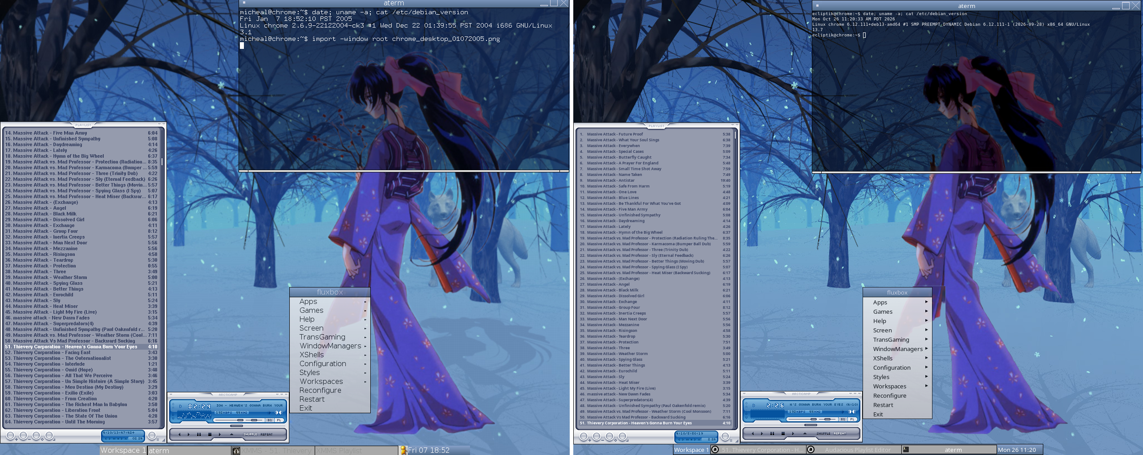Select track 52 Thievery Corporation - Facing East
Image resolution: width=1143 pixels, height=455 pixels.
81,352
